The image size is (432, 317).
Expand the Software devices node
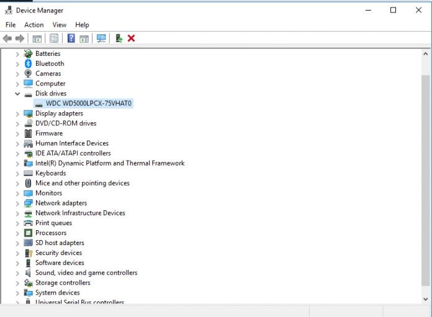click(x=17, y=263)
